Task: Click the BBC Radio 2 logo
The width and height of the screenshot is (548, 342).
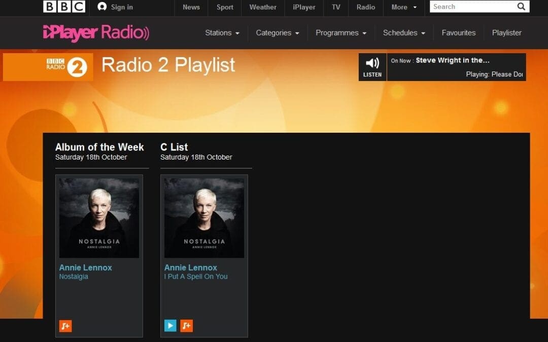Action: pos(66,67)
